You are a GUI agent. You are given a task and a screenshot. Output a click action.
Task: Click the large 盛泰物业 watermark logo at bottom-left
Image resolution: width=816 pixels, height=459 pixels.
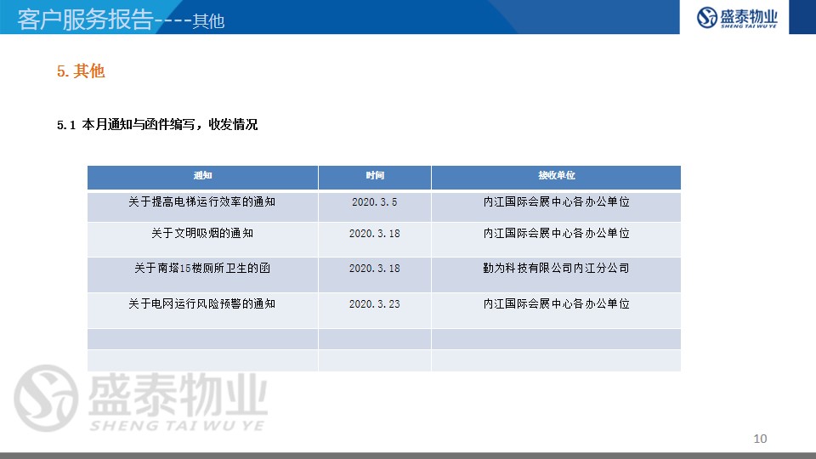click(140, 399)
